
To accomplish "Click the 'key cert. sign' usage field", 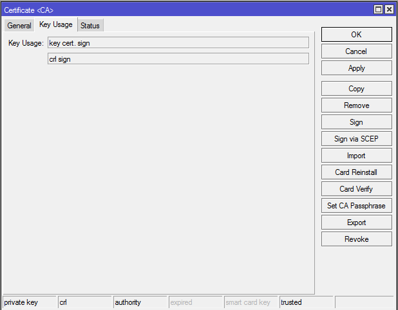I will [x=178, y=43].
